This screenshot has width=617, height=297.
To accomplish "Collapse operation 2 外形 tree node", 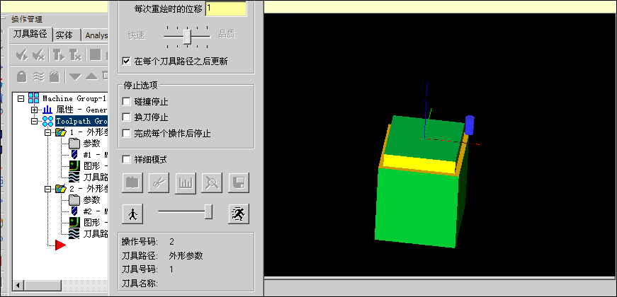I will 48,190.
